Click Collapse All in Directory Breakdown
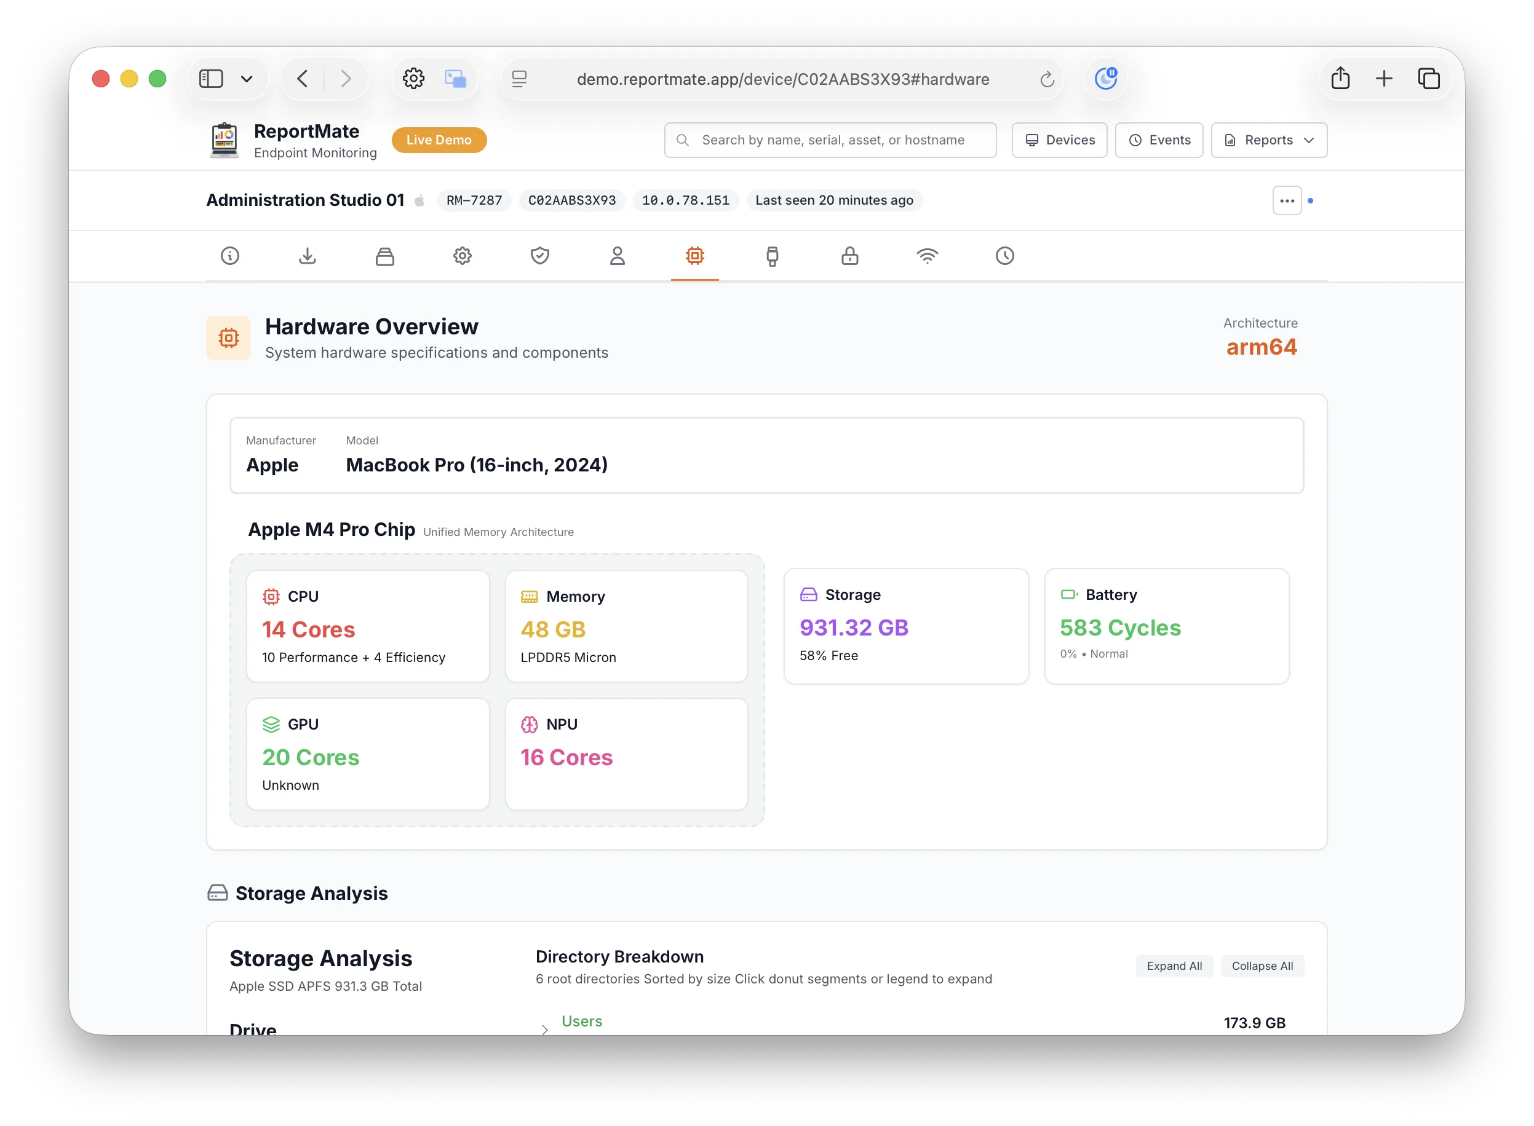This screenshot has height=1126, width=1534. click(x=1262, y=966)
